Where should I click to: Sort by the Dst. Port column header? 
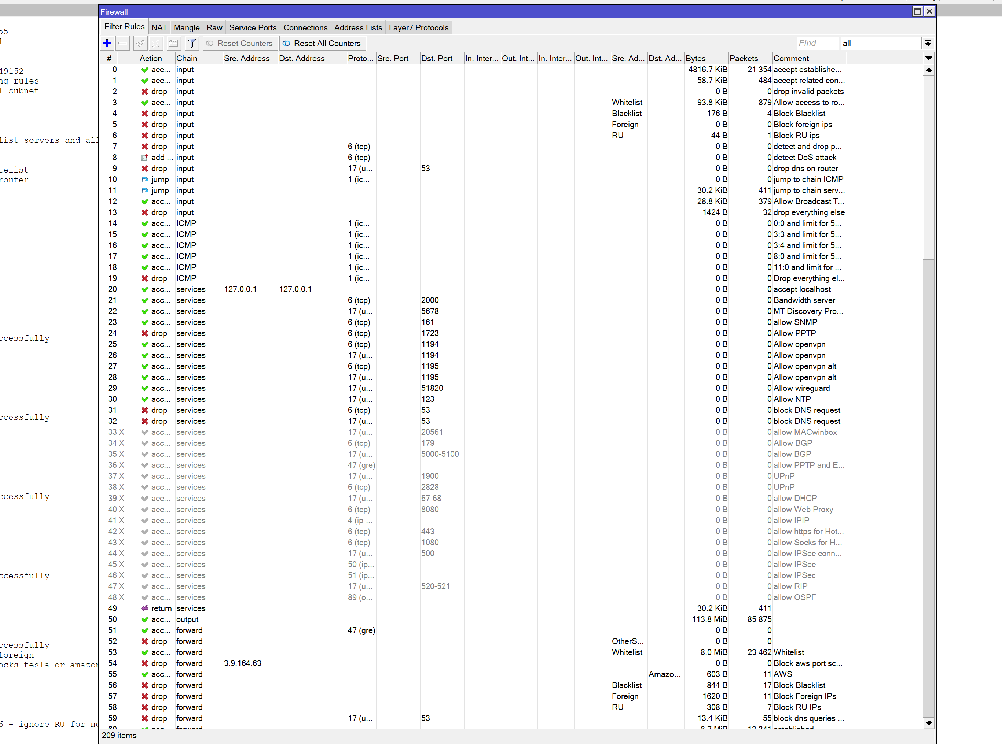pyautogui.click(x=442, y=59)
